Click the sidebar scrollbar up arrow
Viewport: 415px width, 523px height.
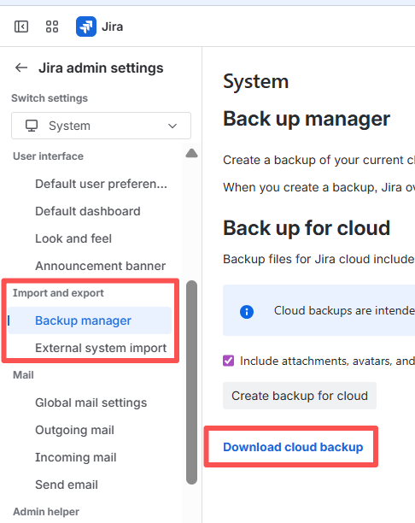191,153
